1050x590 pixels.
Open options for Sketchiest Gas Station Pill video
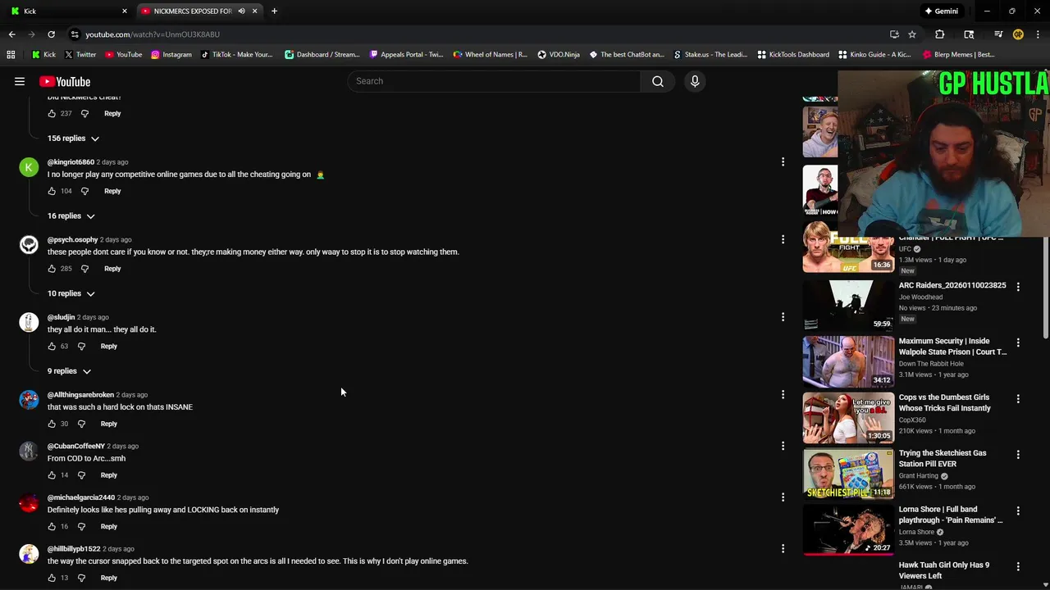[1018, 454]
